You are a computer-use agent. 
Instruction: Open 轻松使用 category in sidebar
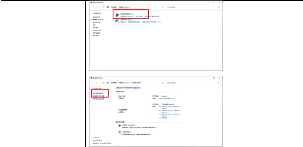point(96,36)
